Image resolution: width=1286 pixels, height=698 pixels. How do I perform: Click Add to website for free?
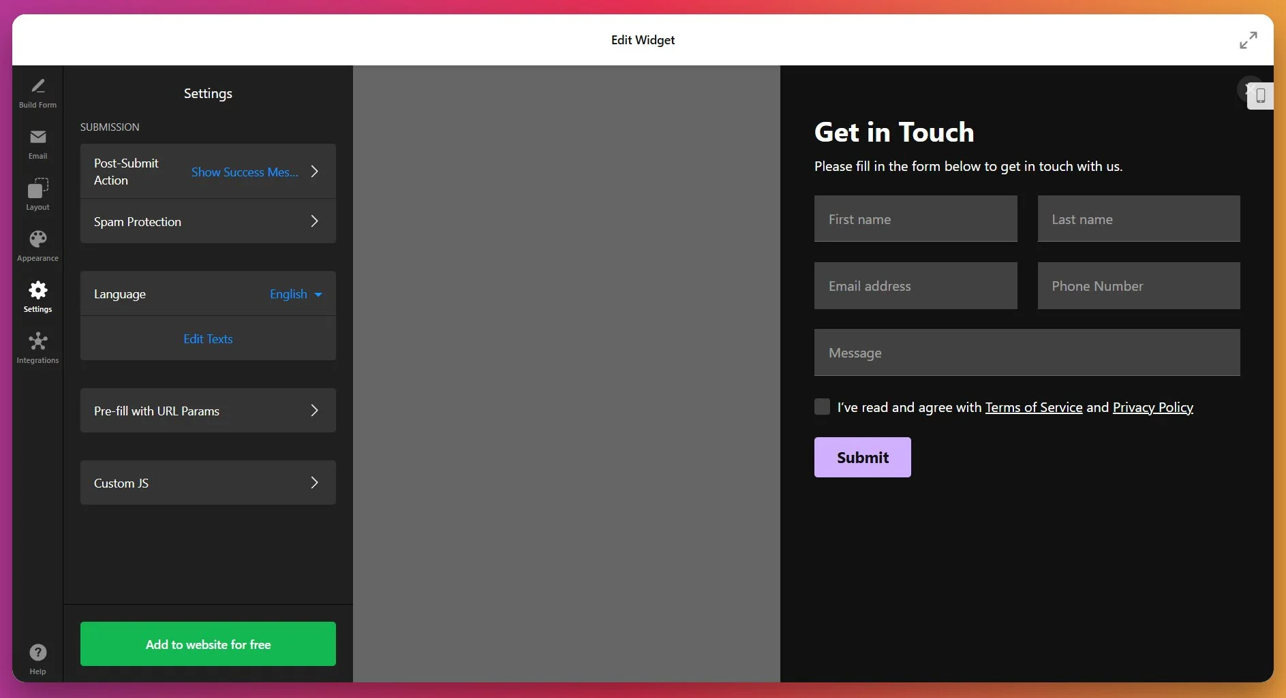[x=207, y=644]
